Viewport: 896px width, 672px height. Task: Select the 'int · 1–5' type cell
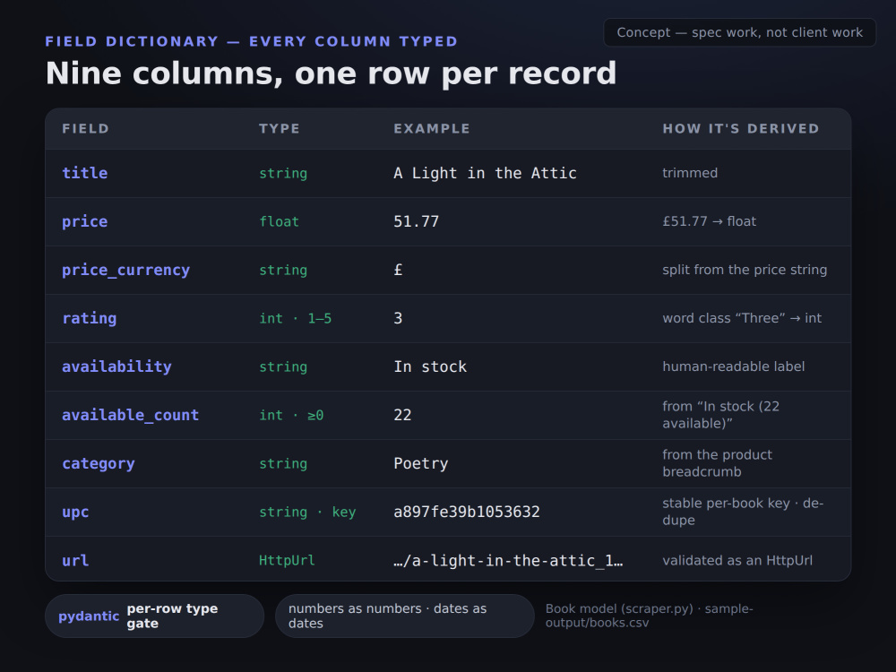tap(296, 318)
